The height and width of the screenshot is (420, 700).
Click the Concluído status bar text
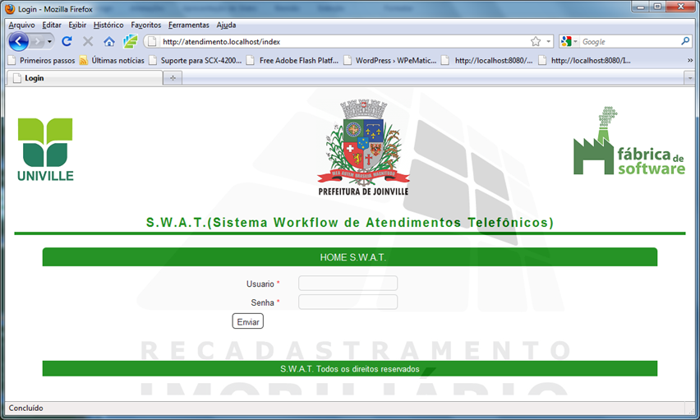tap(26, 408)
